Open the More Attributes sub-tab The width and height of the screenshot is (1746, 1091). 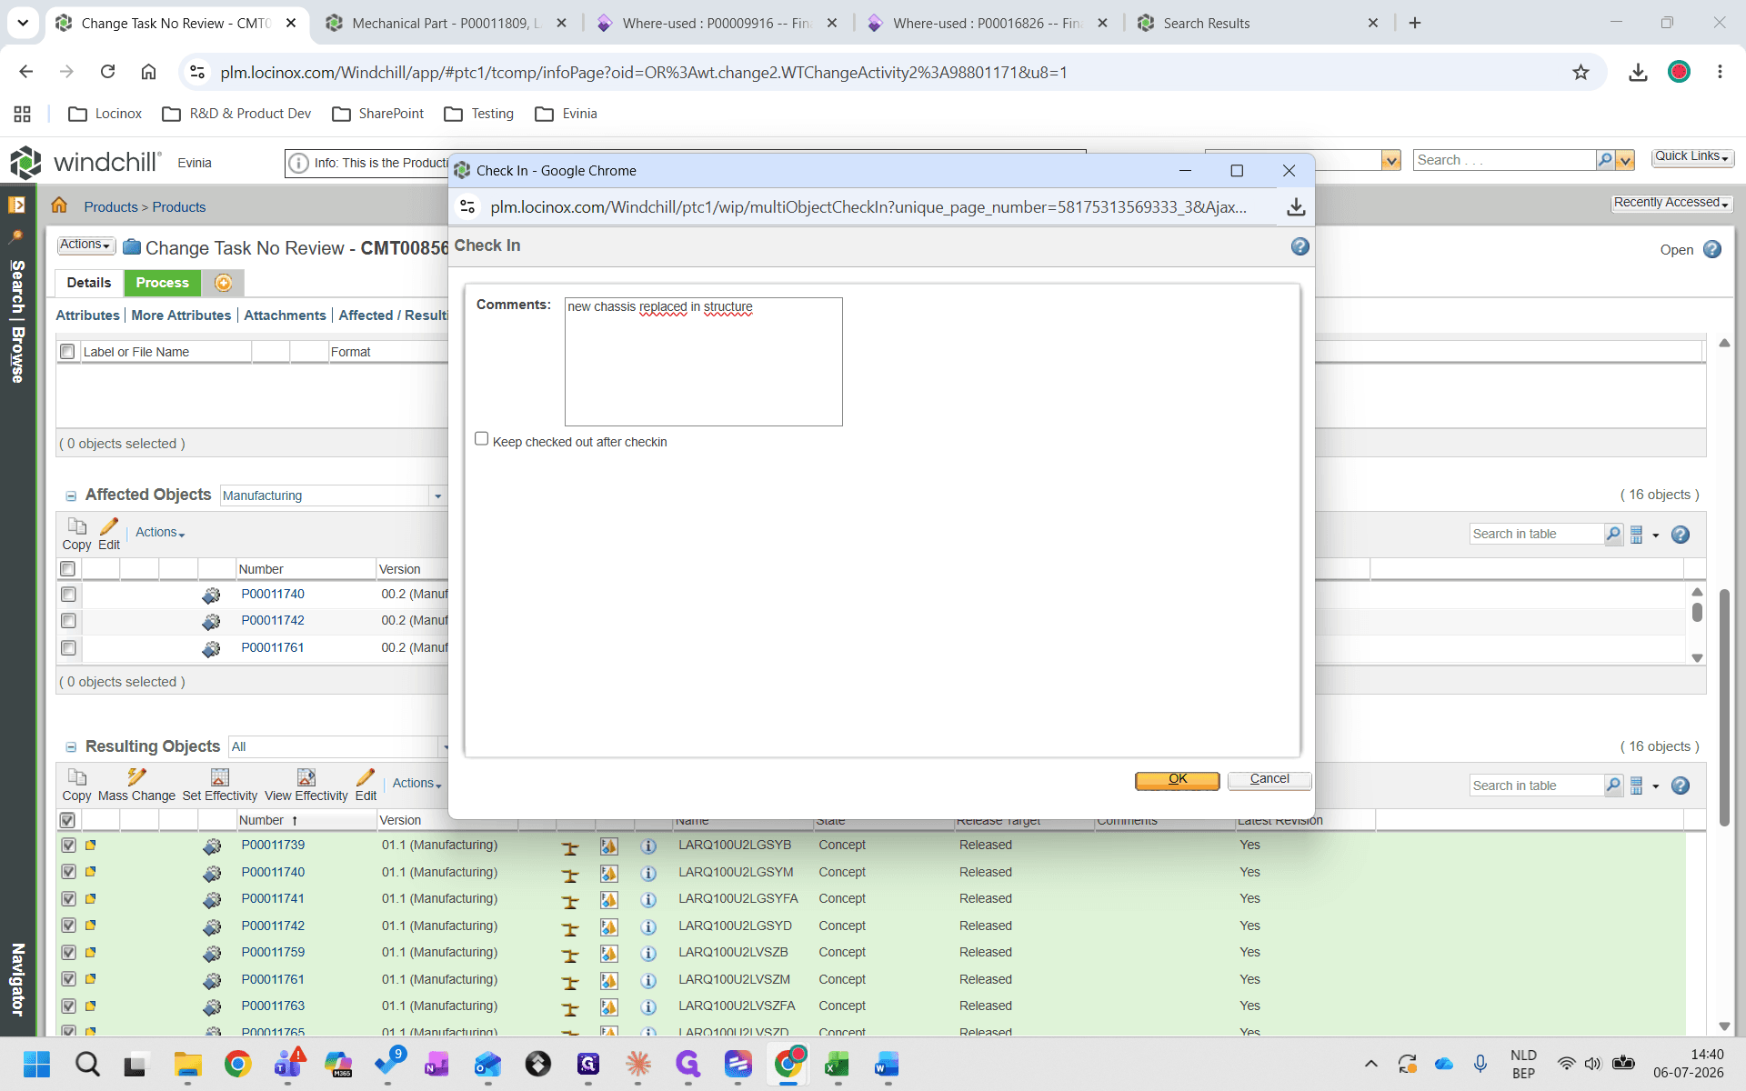coord(181,315)
